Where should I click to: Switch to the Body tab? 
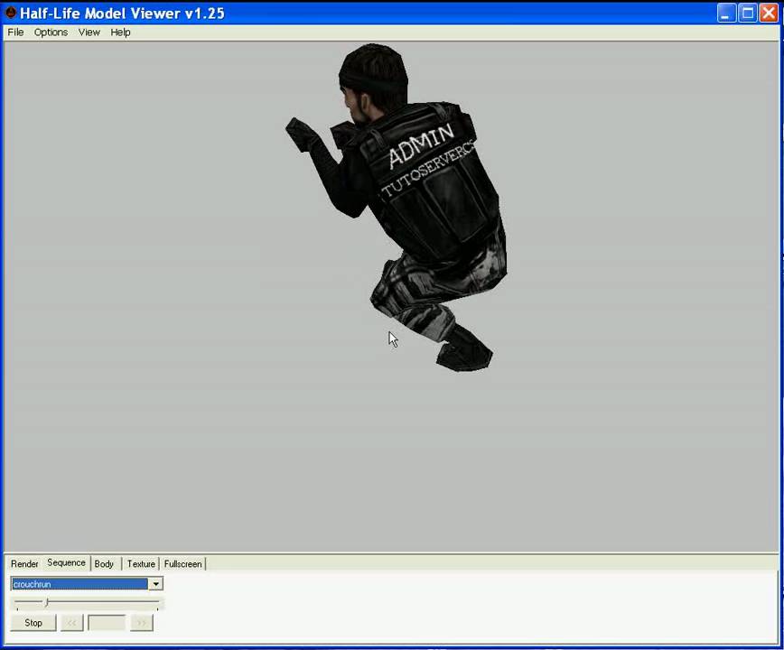pyautogui.click(x=104, y=563)
